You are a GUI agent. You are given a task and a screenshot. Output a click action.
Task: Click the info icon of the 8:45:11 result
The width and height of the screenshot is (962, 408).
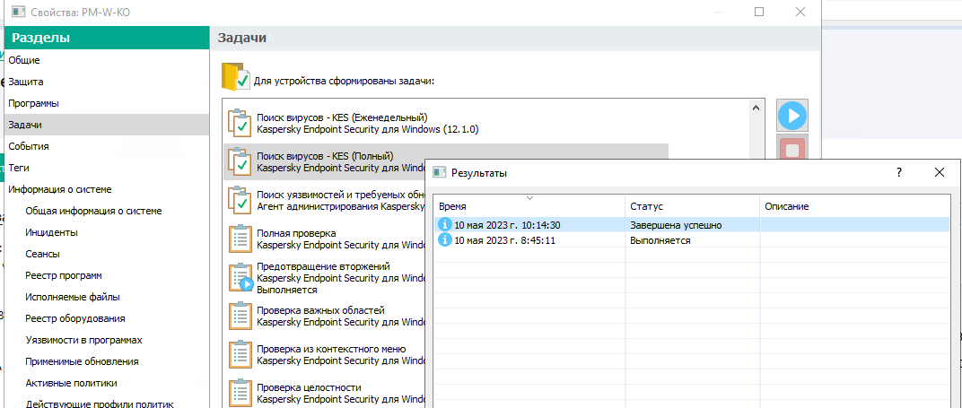point(444,240)
